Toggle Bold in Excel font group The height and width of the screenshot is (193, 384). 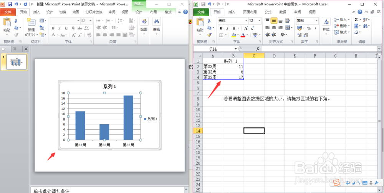pyautogui.click(x=221, y=28)
